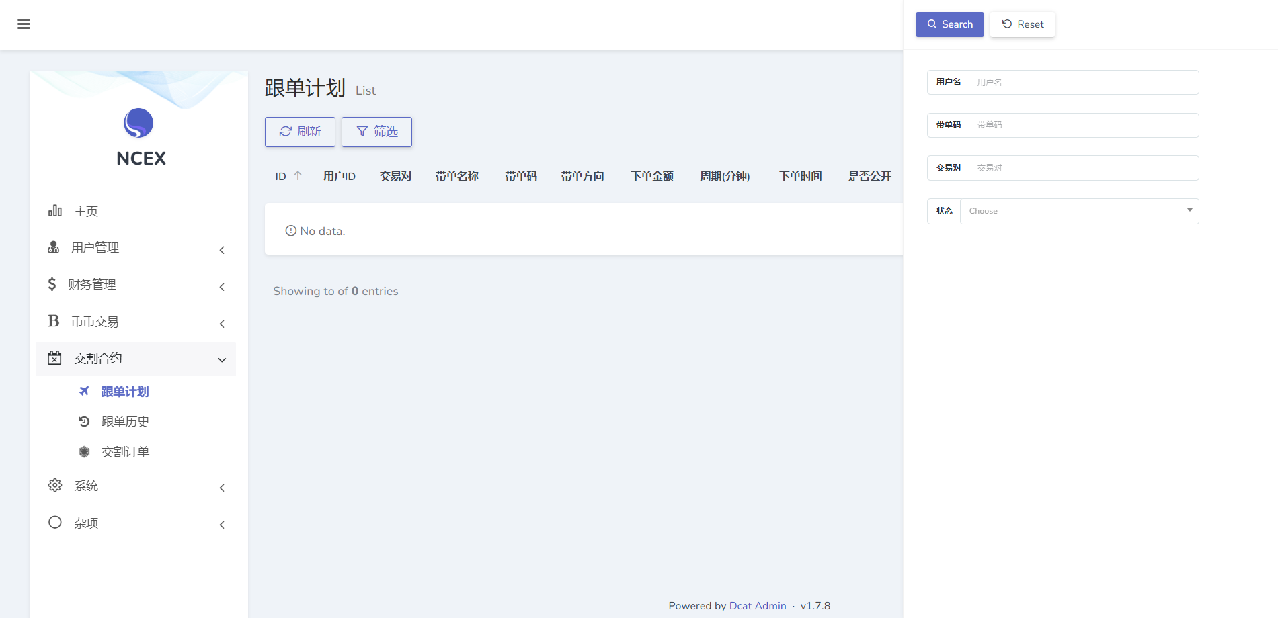Click the hamburger menu icon

(24, 24)
